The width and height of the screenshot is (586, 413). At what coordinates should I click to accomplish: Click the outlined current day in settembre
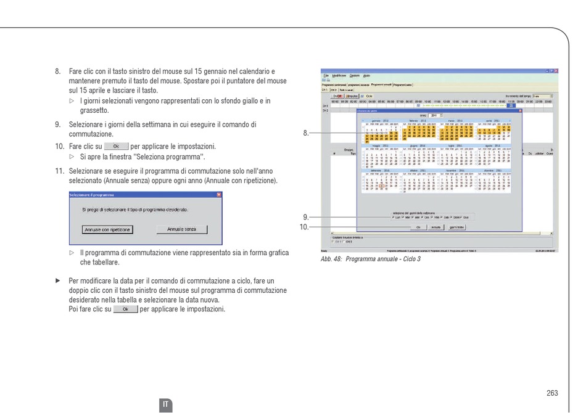point(382,186)
